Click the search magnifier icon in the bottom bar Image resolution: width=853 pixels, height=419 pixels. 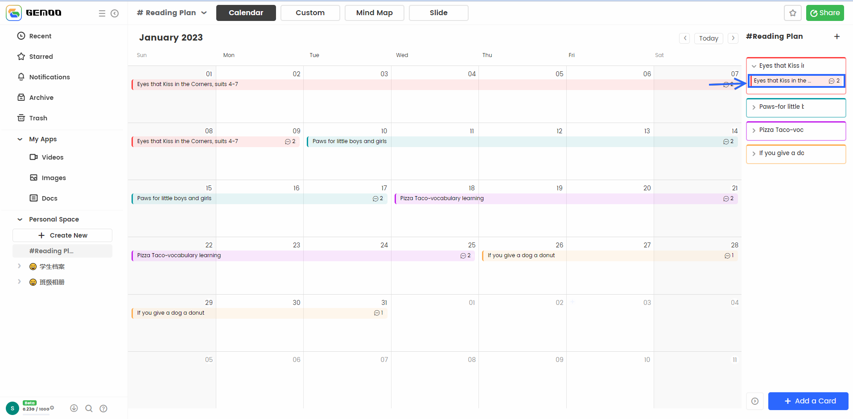click(89, 408)
